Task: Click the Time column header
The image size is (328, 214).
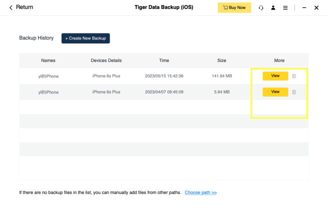Action: point(164,60)
